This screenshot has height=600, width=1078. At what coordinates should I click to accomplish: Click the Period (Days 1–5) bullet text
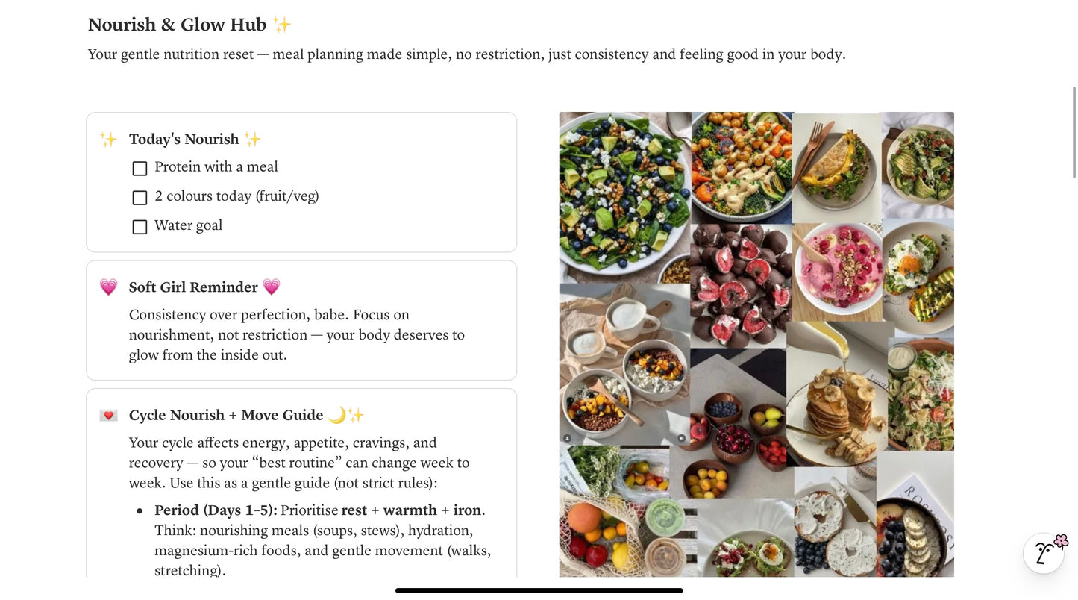tap(216, 510)
